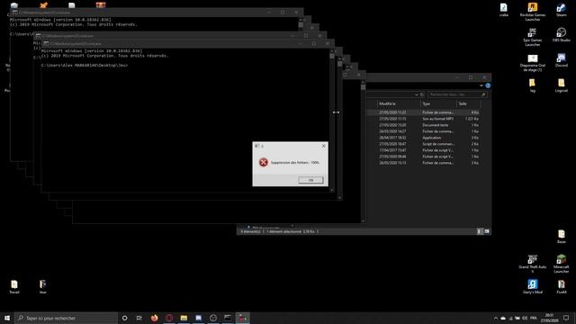The image size is (576, 324).
Task: Open the Discord desktop shortcut
Action: (561, 60)
